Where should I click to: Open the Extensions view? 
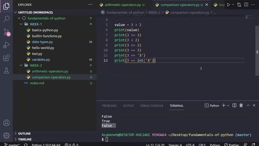coord(6,58)
